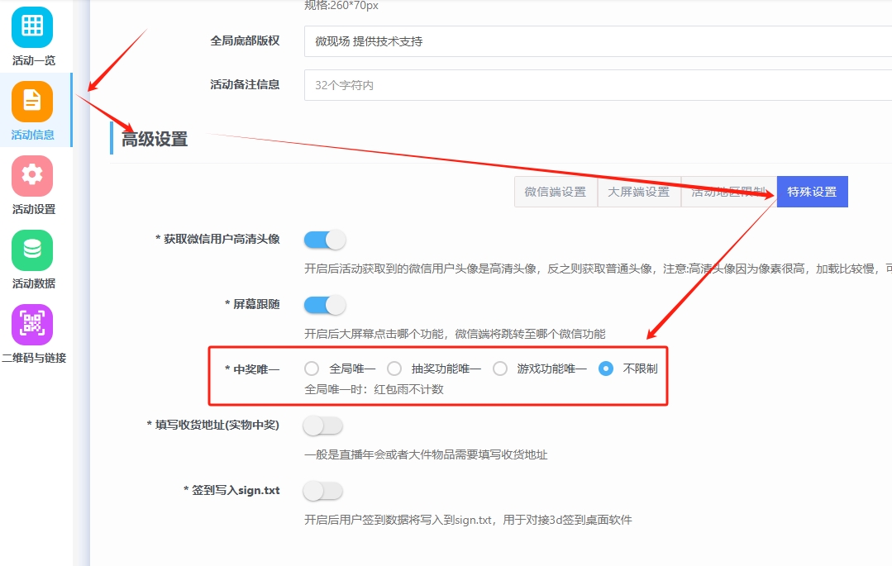Click the orange 活动信息 document icon

32,101
